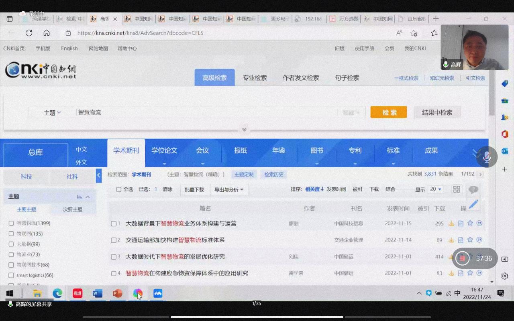Image resolution: width=514 pixels, height=321 pixels.
Task: Go to the next results page arrow
Action: point(480,174)
